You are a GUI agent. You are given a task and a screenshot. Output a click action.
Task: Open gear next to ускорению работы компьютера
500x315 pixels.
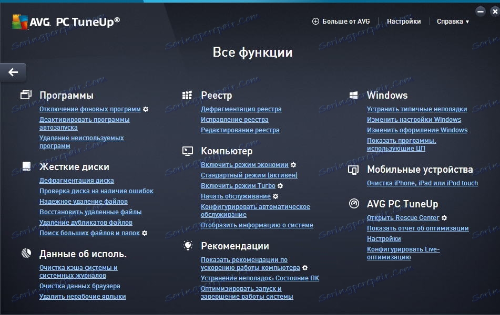[305, 268]
